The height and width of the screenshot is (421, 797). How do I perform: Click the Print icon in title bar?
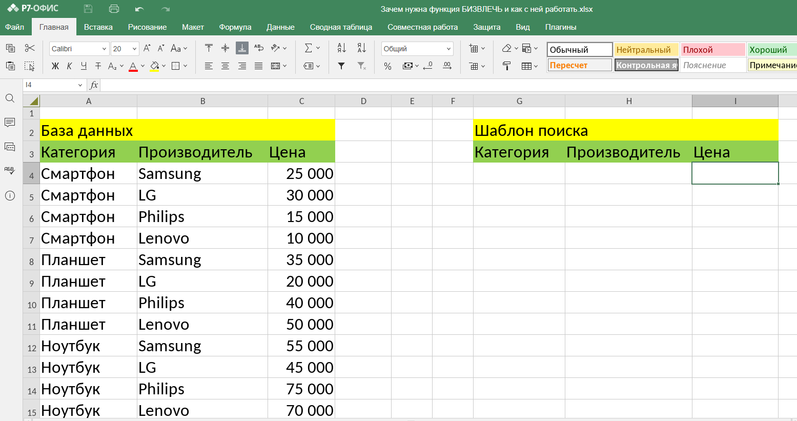tap(114, 9)
